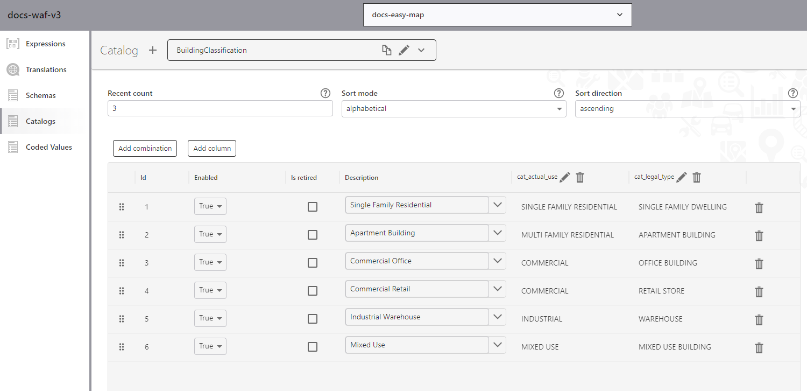
Task: Edit the cat_legal_type column
Action: [682, 177]
